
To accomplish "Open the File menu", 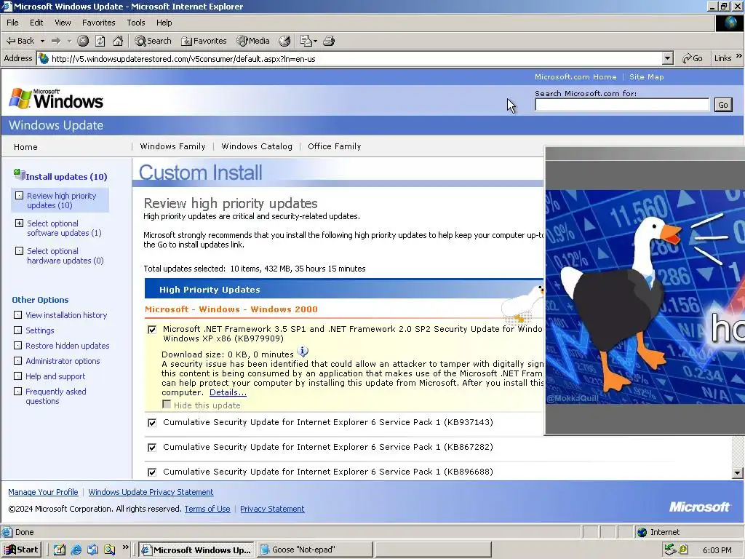I will [12, 23].
